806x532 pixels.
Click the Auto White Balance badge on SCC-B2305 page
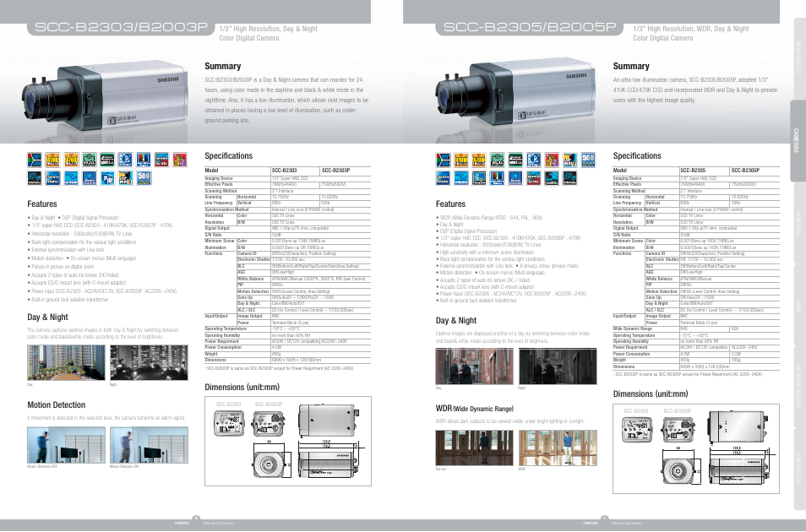(x=497, y=178)
